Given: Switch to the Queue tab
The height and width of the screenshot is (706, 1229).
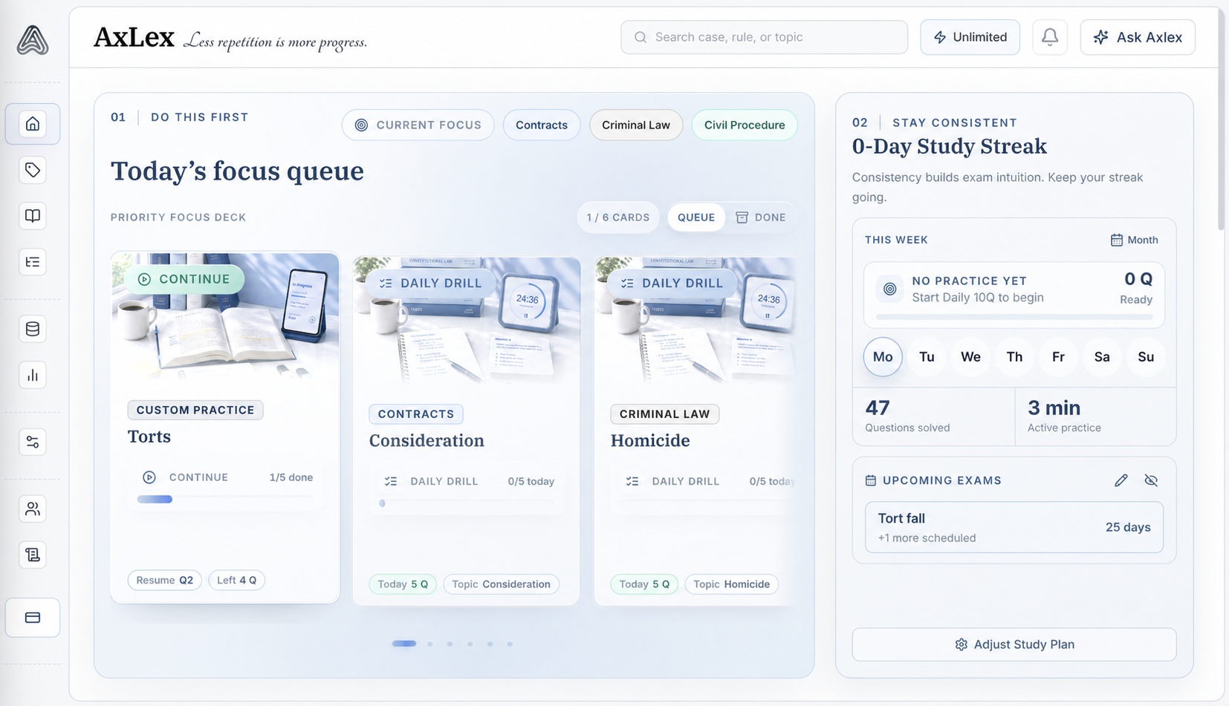Looking at the screenshot, I should (696, 218).
